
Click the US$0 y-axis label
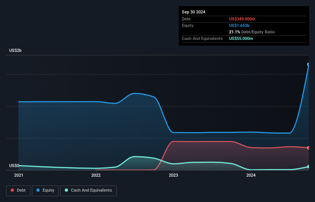(14, 166)
